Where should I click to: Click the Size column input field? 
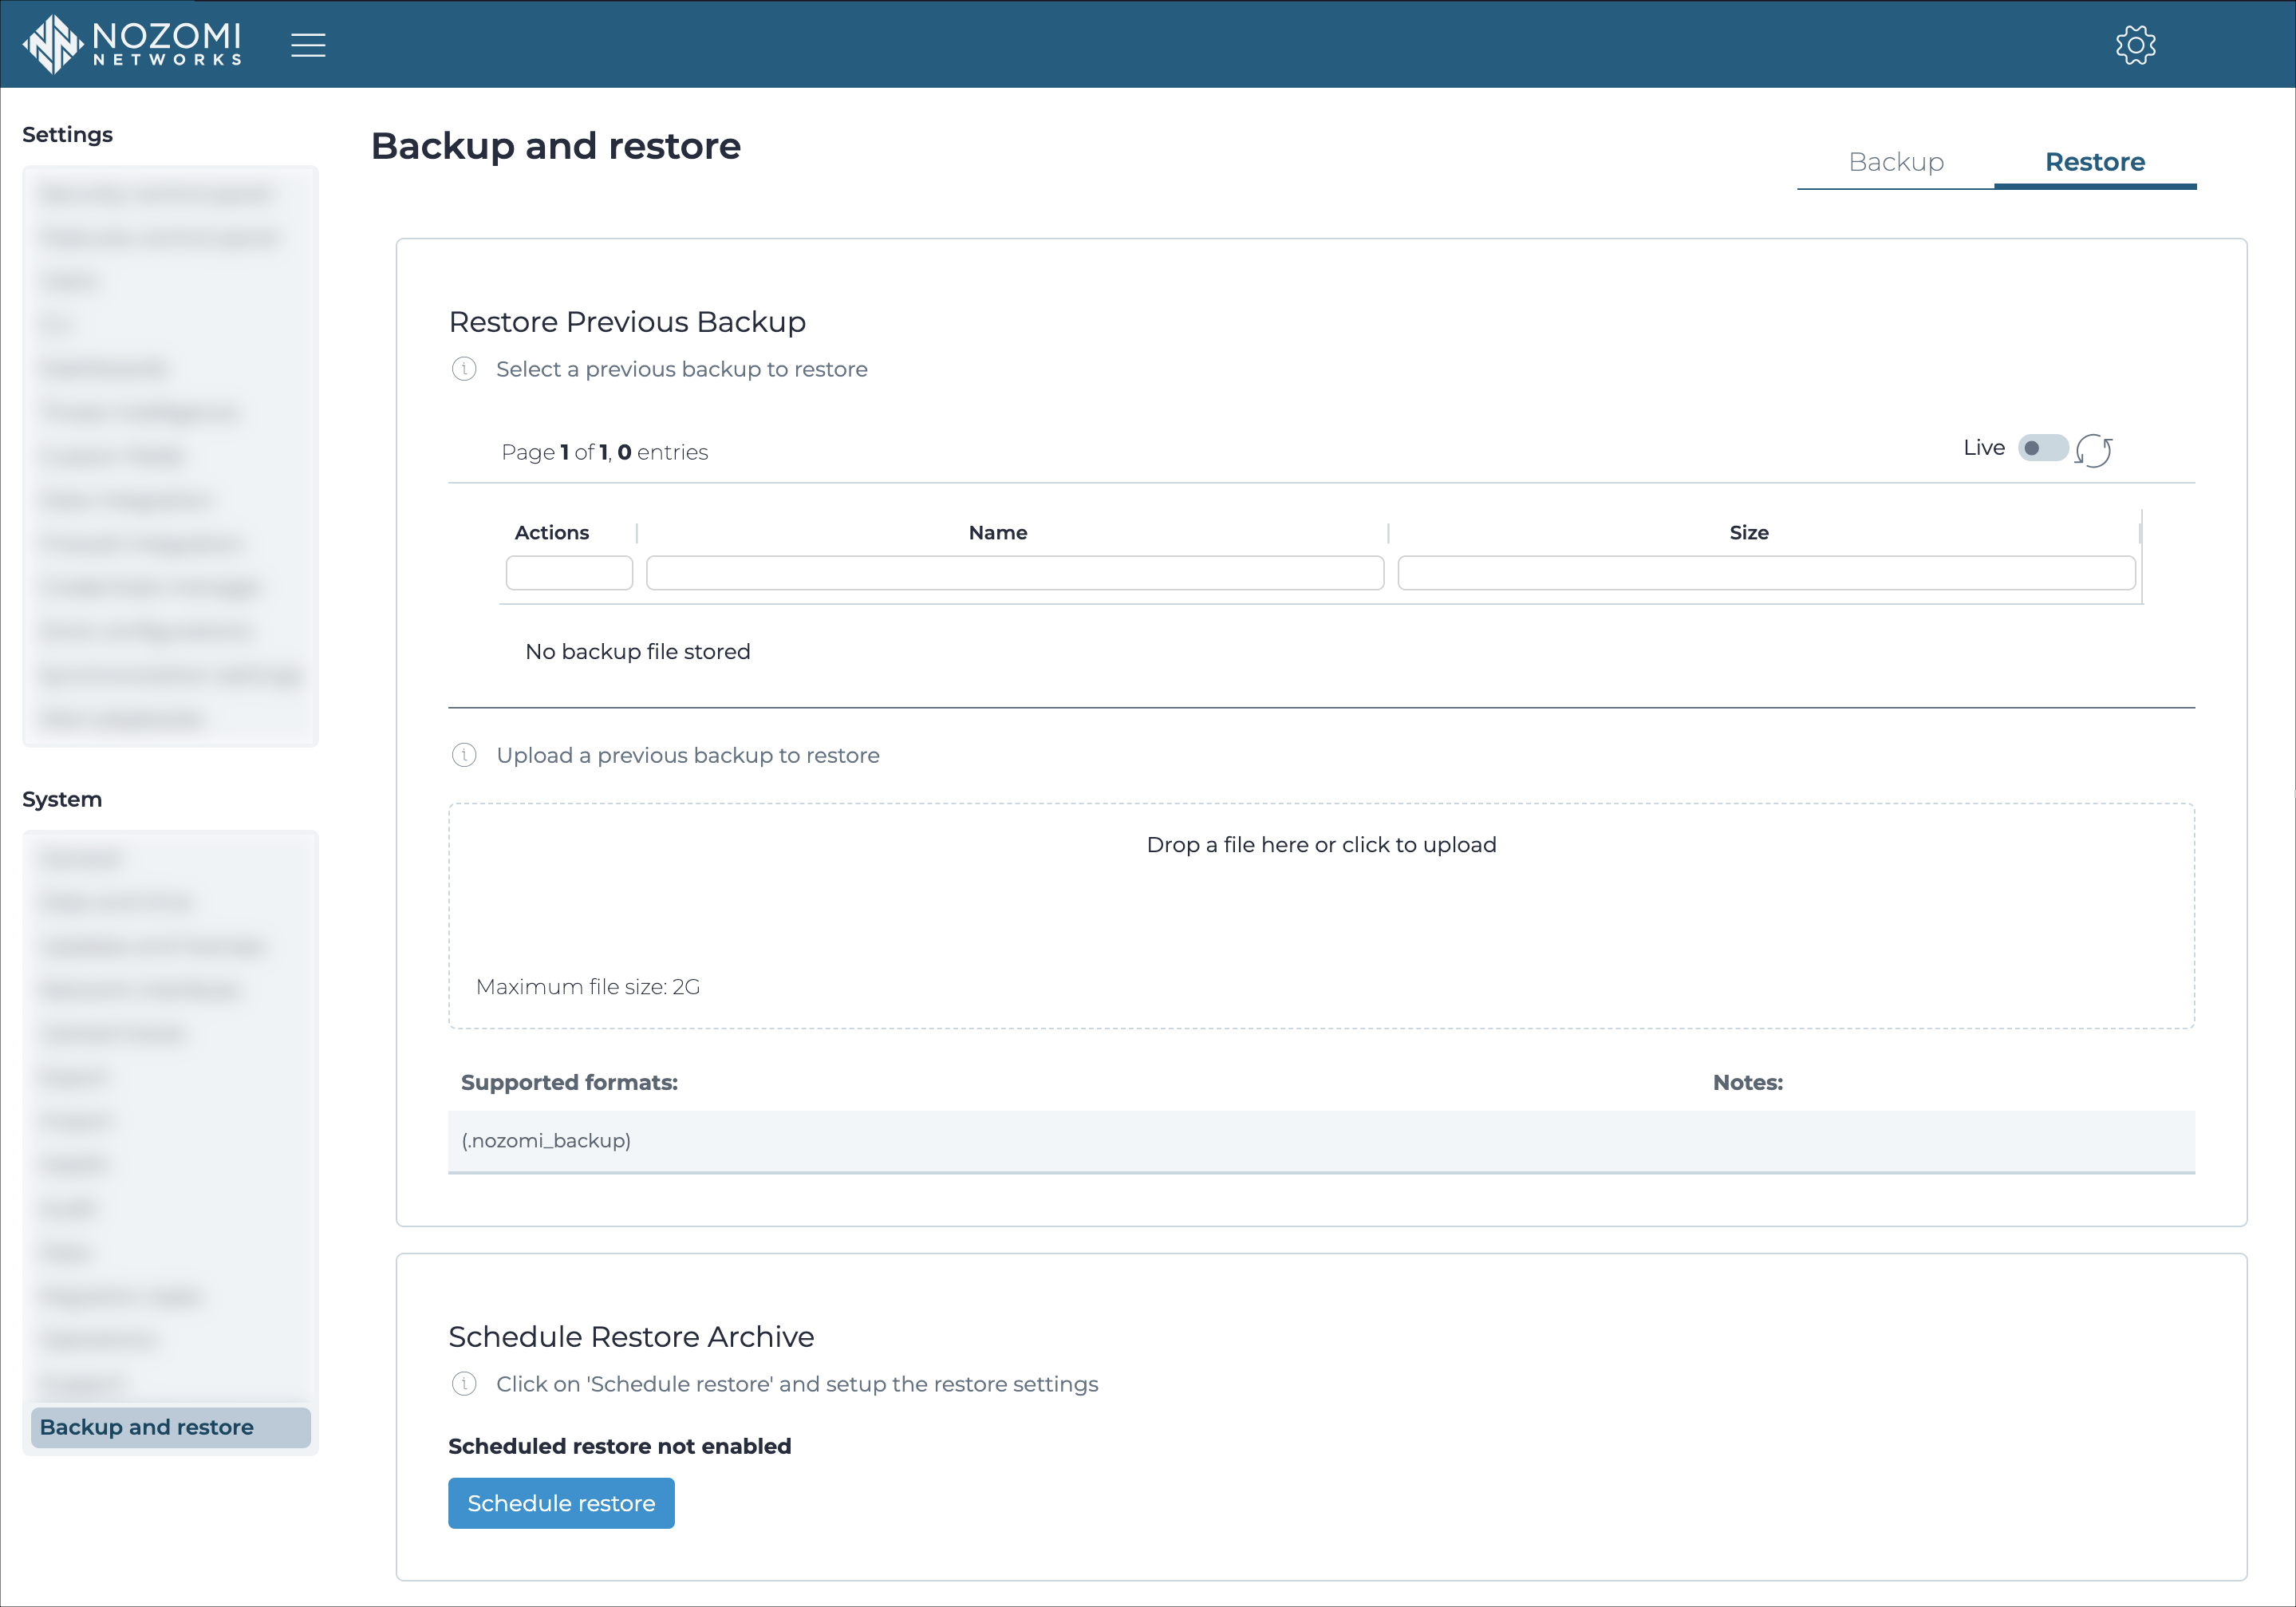(1767, 571)
